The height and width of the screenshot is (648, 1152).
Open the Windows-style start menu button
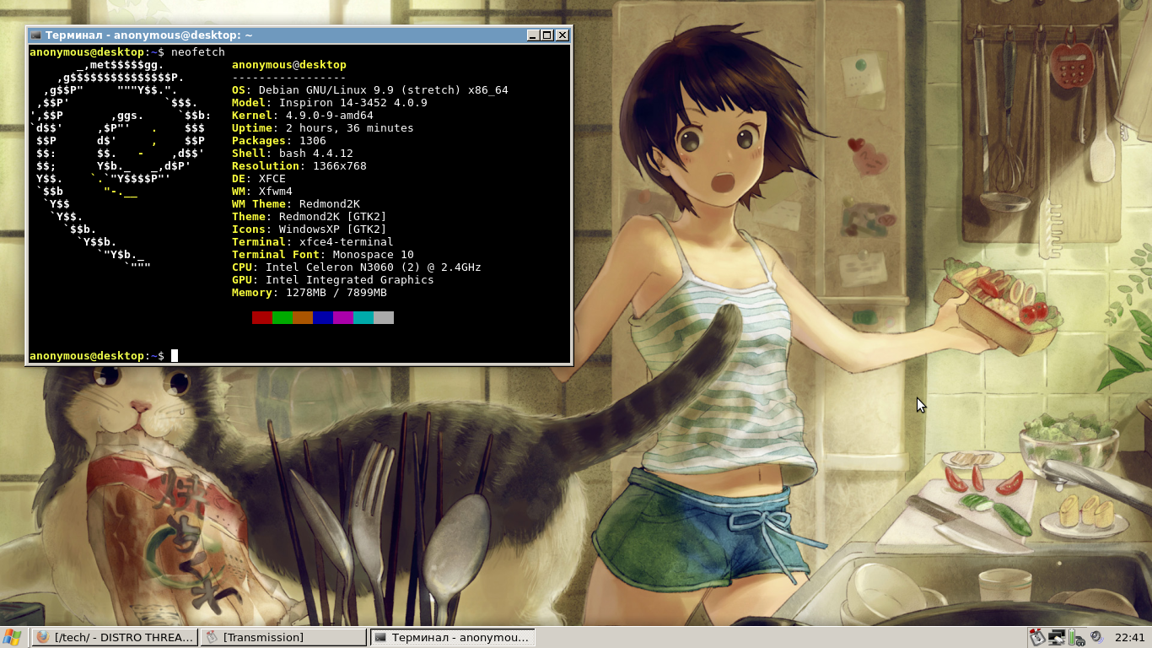tap(12, 637)
